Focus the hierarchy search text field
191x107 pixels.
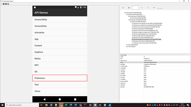pos(135,8)
